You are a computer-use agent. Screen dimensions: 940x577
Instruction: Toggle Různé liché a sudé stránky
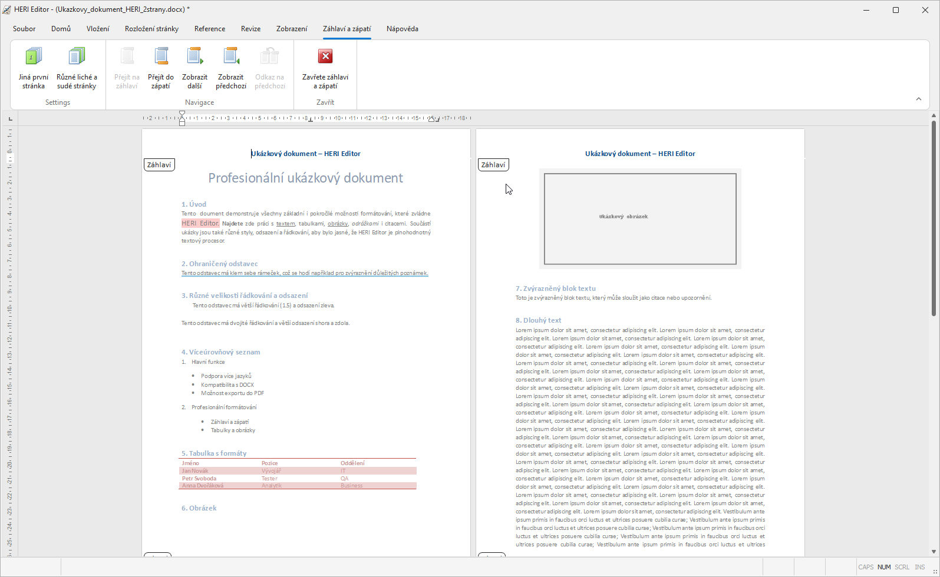pyautogui.click(x=77, y=57)
